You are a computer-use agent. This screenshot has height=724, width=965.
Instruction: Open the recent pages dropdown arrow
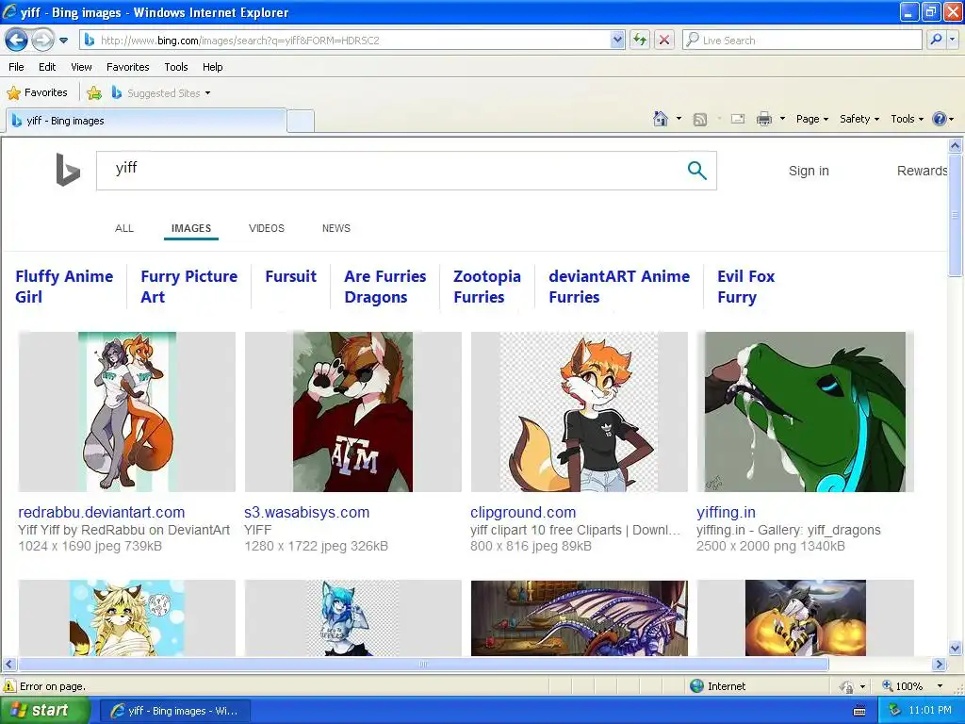63,41
